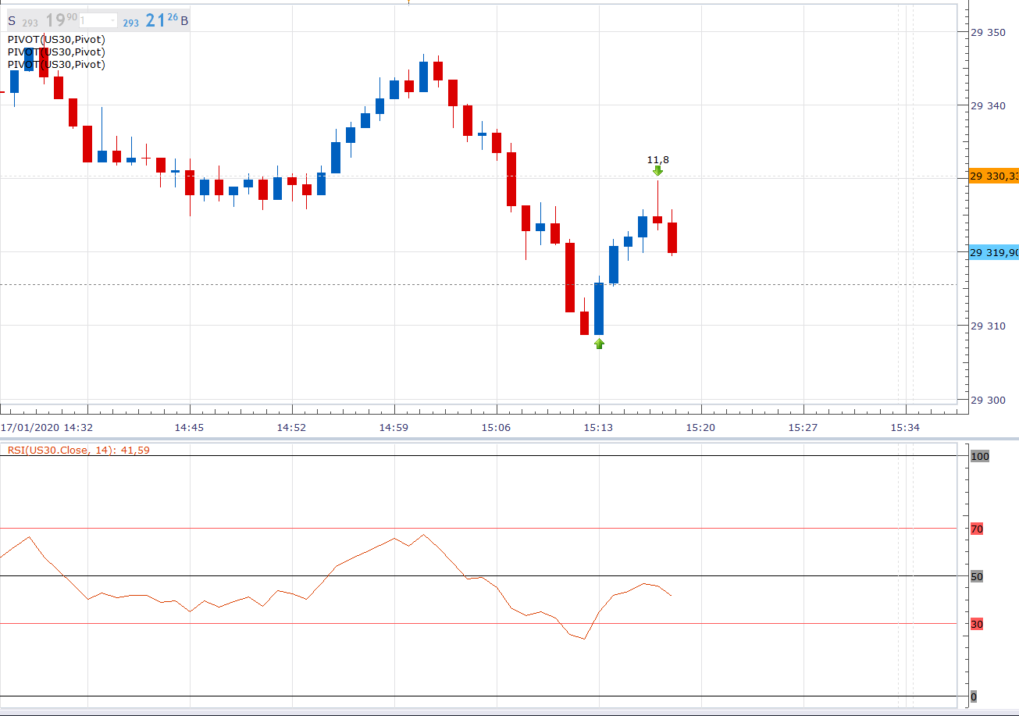This screenshot has height=716, width=1019.
Task: Click the 14:52 time axis label
Action: tap(292, 427)
